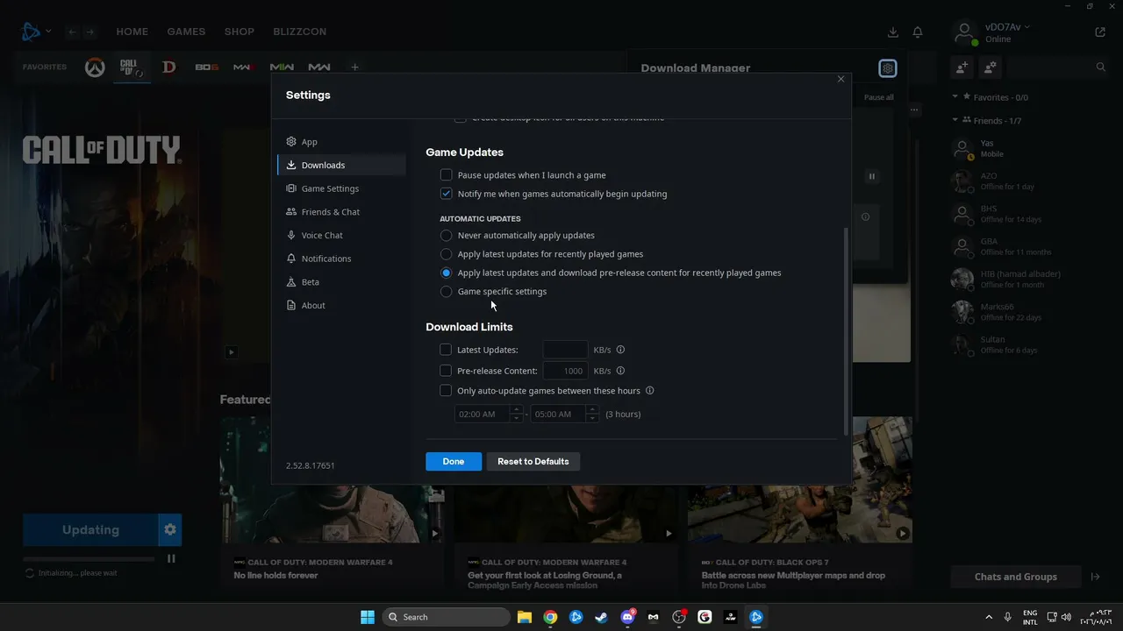The height and width of the screenshot is (631, 1123).
Task: Add a game with the plus icon in Favorites
Action: pyautogui.click(x=354, y=67)
